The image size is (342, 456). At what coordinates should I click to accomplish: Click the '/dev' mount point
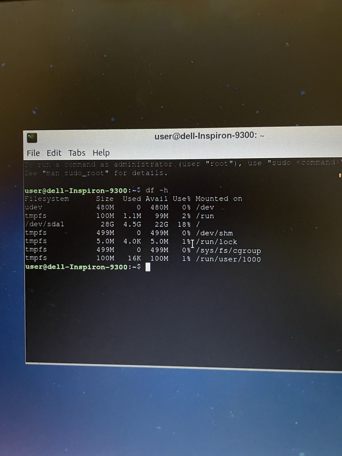[x=205, y=207]
